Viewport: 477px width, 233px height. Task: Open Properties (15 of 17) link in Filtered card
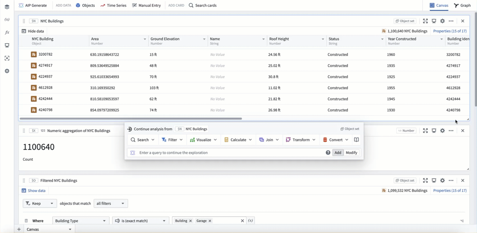point(450,191)
